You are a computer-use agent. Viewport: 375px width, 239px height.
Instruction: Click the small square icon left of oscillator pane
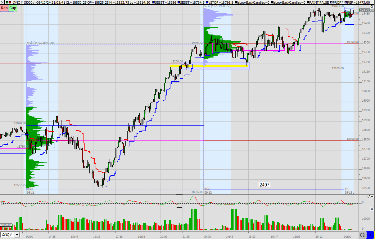(x=2, y=203)
